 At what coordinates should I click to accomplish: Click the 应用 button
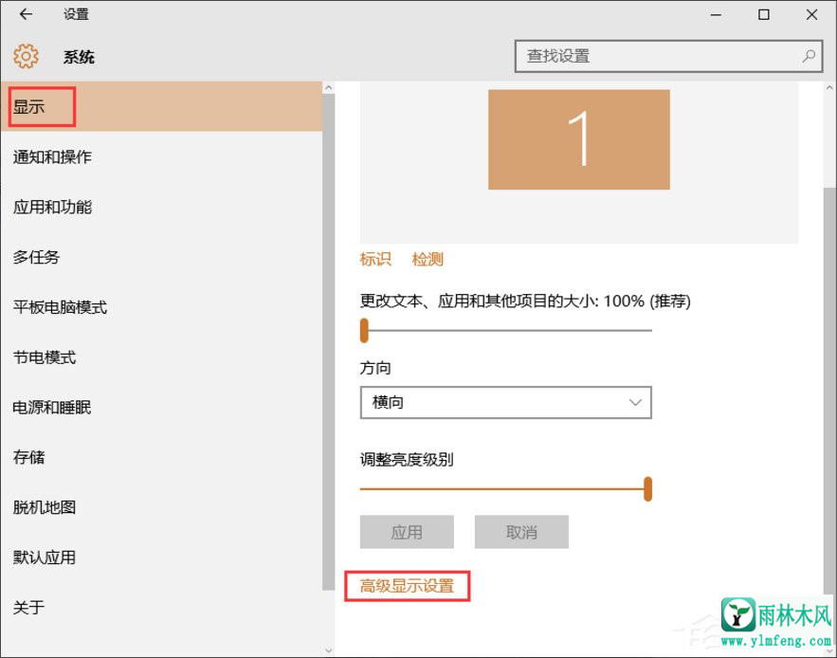click(407, 532)
